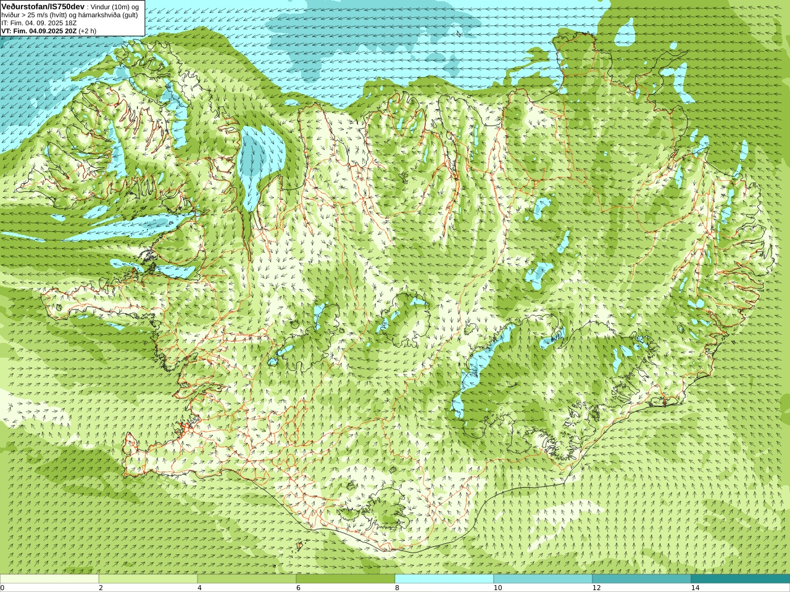790x592 pixels.
Task: Click the pale yellow 0–2 m/s legend swatch
Action: point(49,579)
